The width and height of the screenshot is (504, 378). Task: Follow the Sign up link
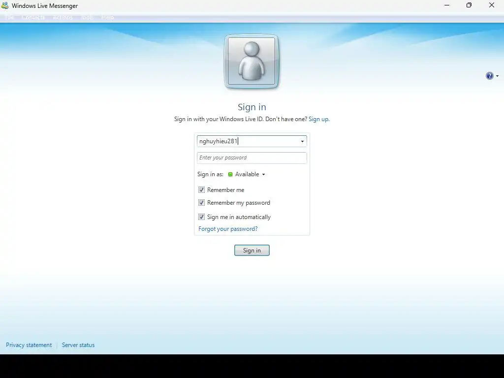pyautogui.click(x=319, y=119)
